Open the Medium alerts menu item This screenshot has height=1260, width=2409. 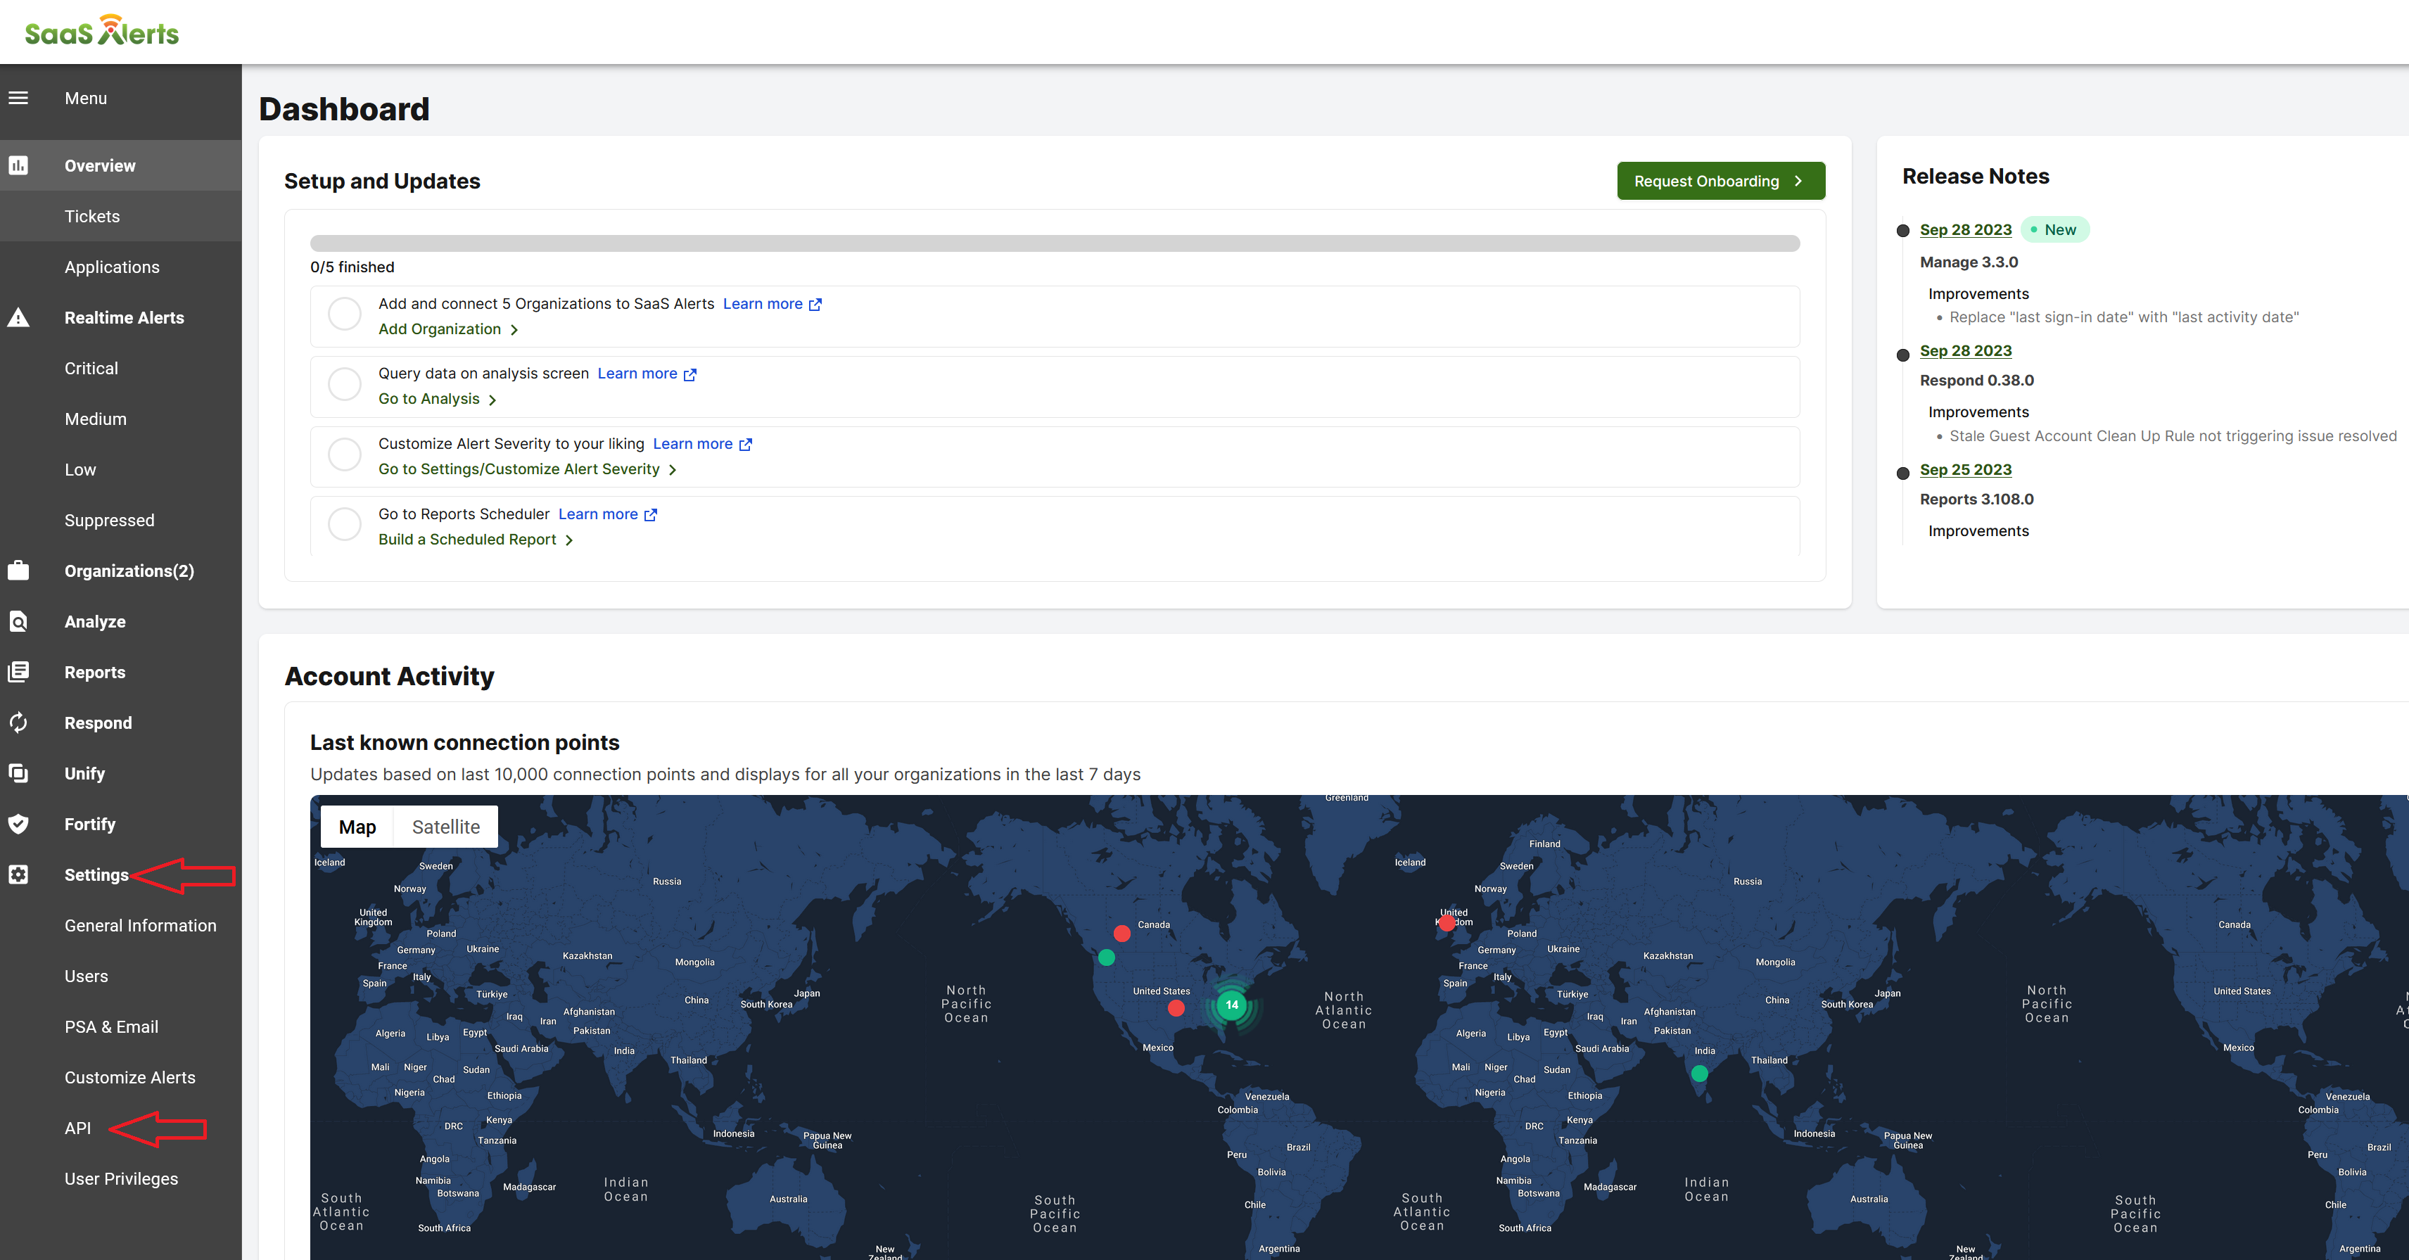(x=120, y=419)
